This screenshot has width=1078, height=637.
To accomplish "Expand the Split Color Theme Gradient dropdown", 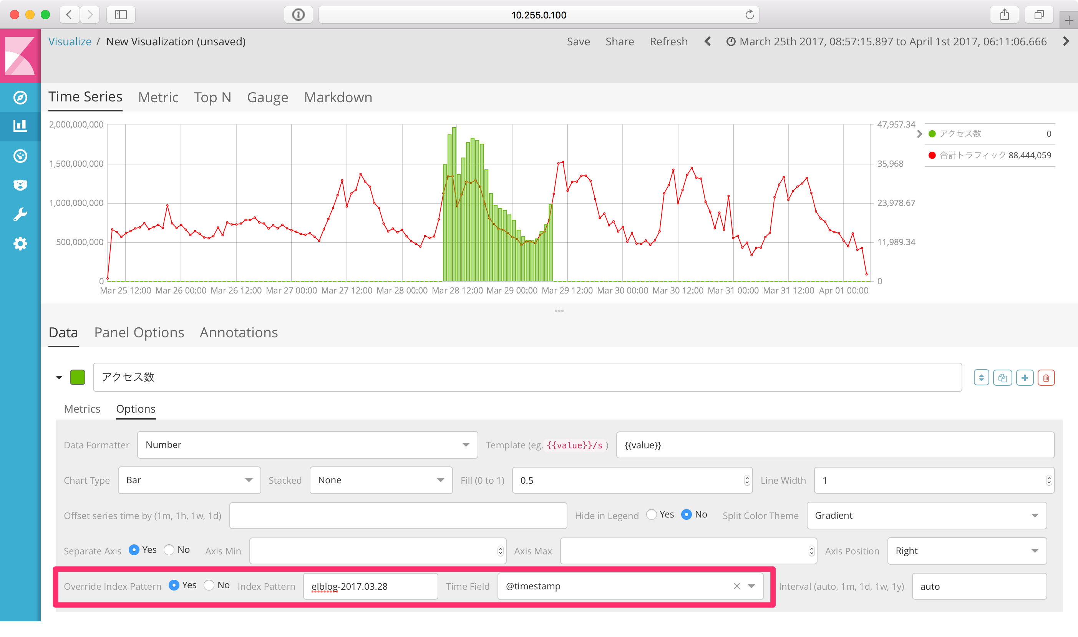I will click(x=926, y=515).
